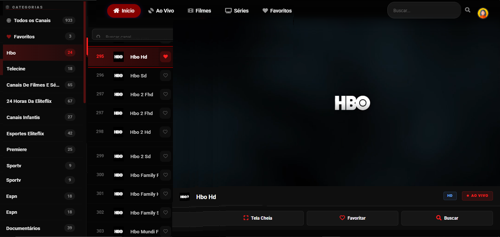Click the Favoritar button below player
The image size is (500, 237).
coord(353,218)
